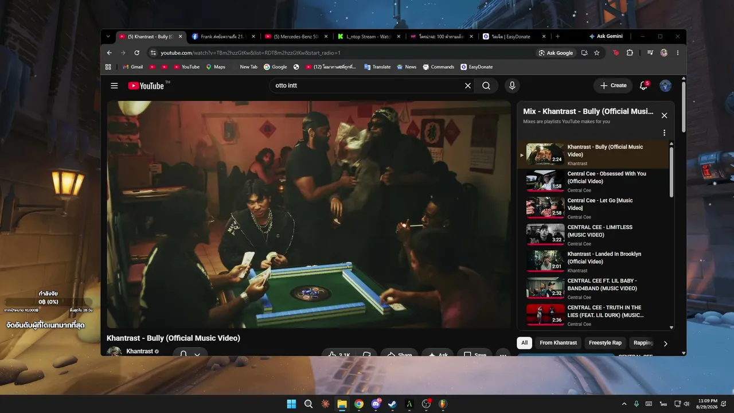Open FL Studio from the taskbar

click(443, 404)
